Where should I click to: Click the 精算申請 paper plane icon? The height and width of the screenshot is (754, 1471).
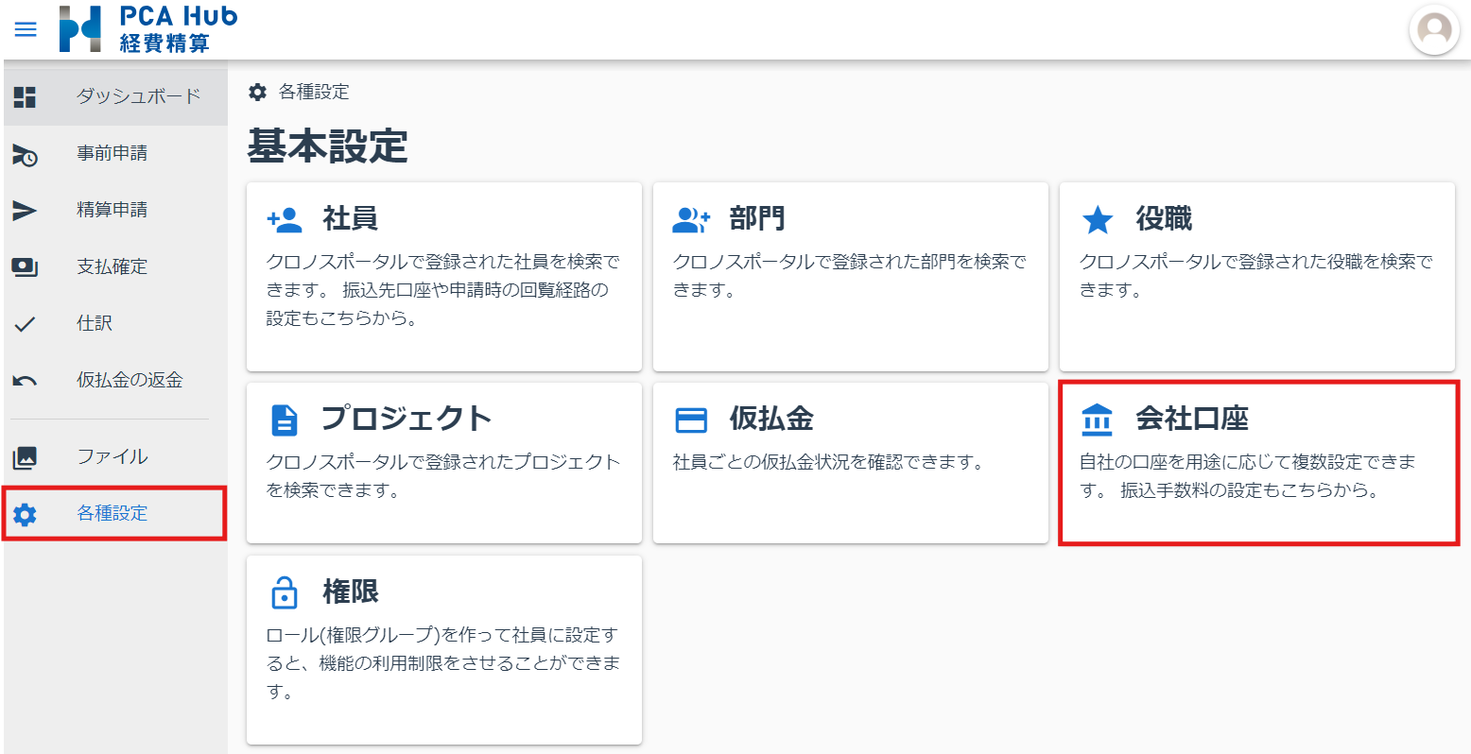[25, 210]
